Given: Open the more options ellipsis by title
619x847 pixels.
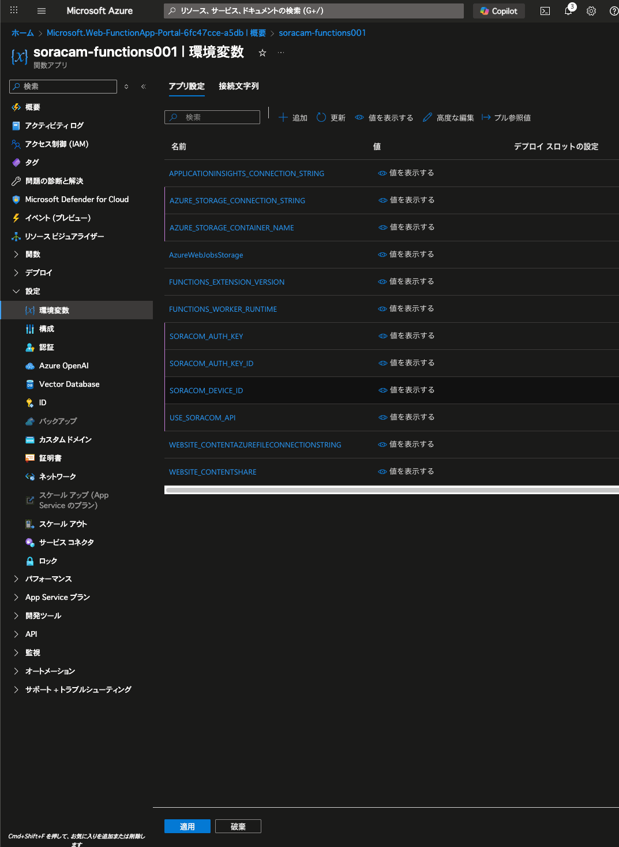Looking at the screenshot, I should (281, 53).
